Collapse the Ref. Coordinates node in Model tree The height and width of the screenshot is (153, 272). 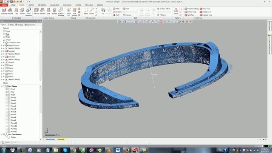pos(2,134)
